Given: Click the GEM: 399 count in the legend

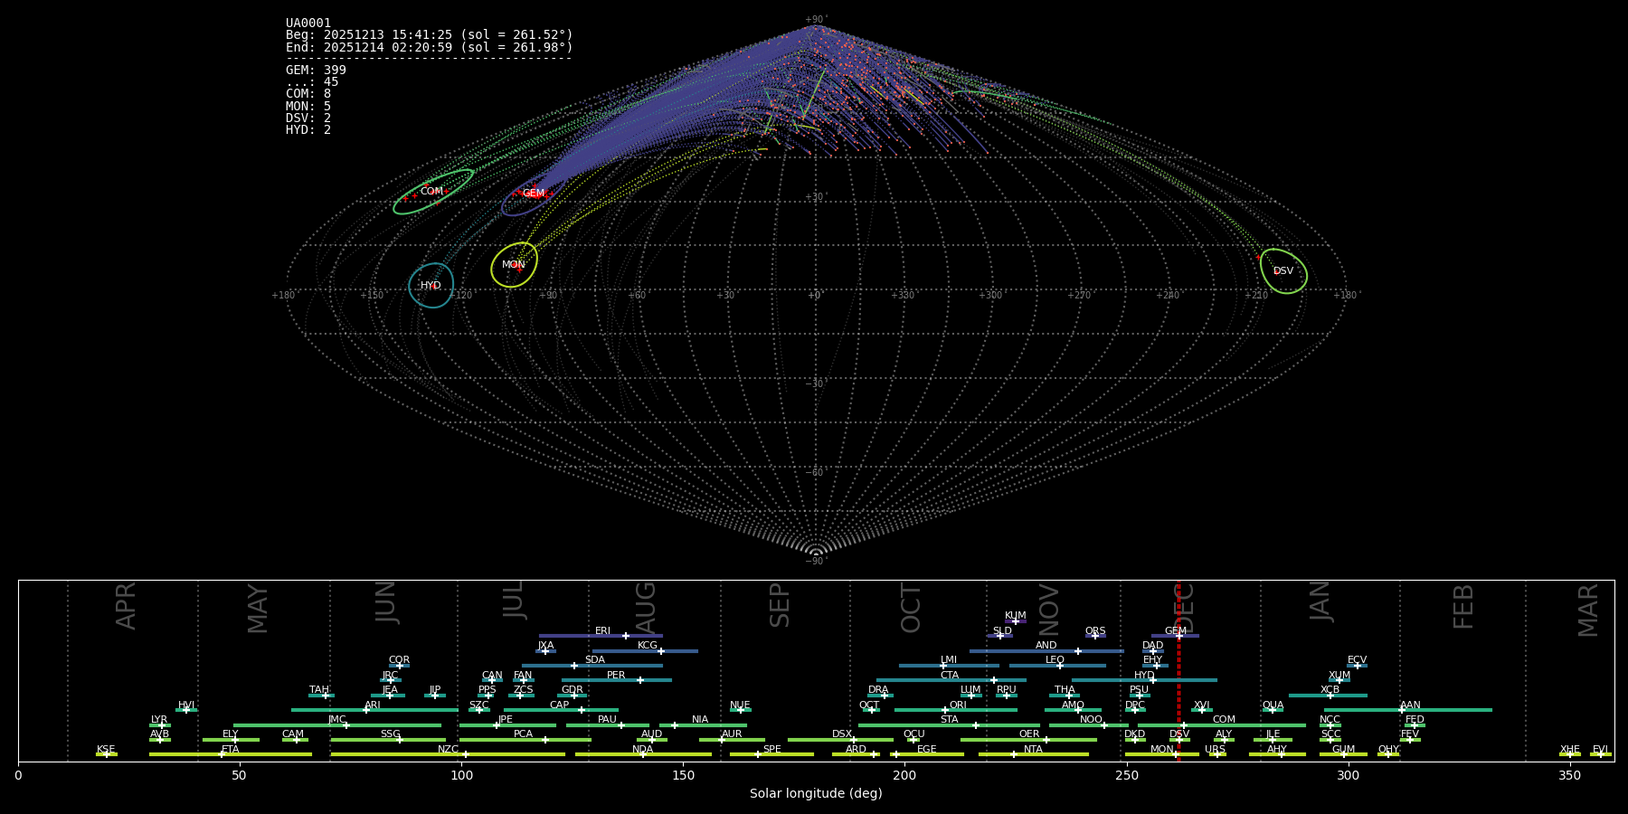Looking at the screenshot, I should pyautogui.click(x=316, y=70).
